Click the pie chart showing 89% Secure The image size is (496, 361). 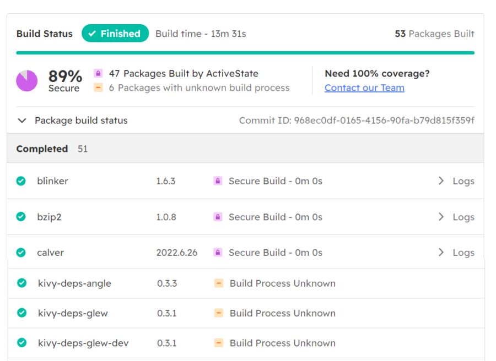tap(26, 81)
